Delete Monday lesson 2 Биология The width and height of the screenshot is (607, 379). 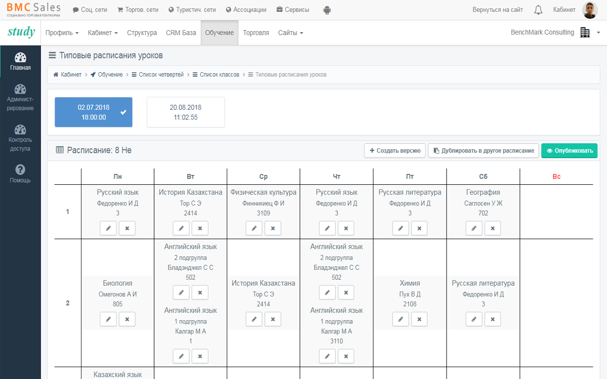[x=127, y=319]
